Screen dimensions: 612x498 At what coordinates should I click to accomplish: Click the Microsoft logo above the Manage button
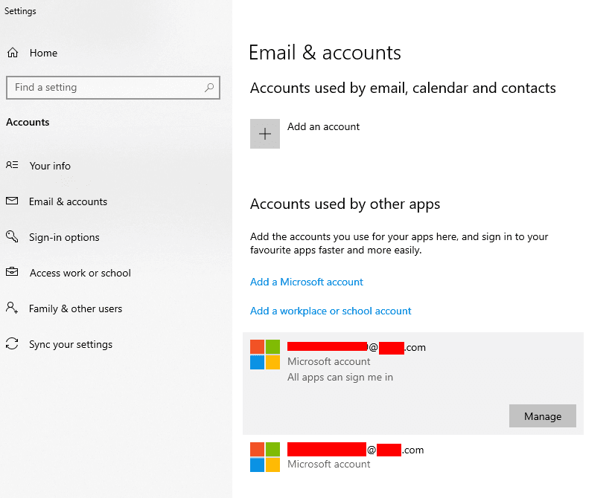(265, 355)
